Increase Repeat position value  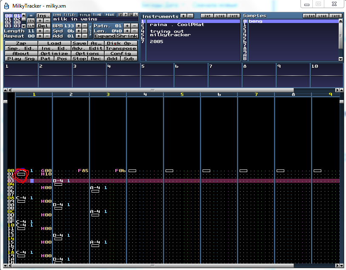point(40,36)
